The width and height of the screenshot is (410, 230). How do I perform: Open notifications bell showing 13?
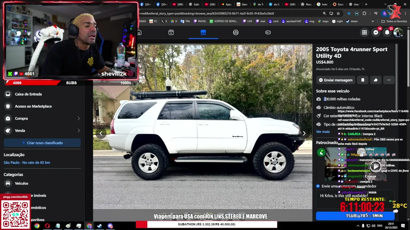387,32
